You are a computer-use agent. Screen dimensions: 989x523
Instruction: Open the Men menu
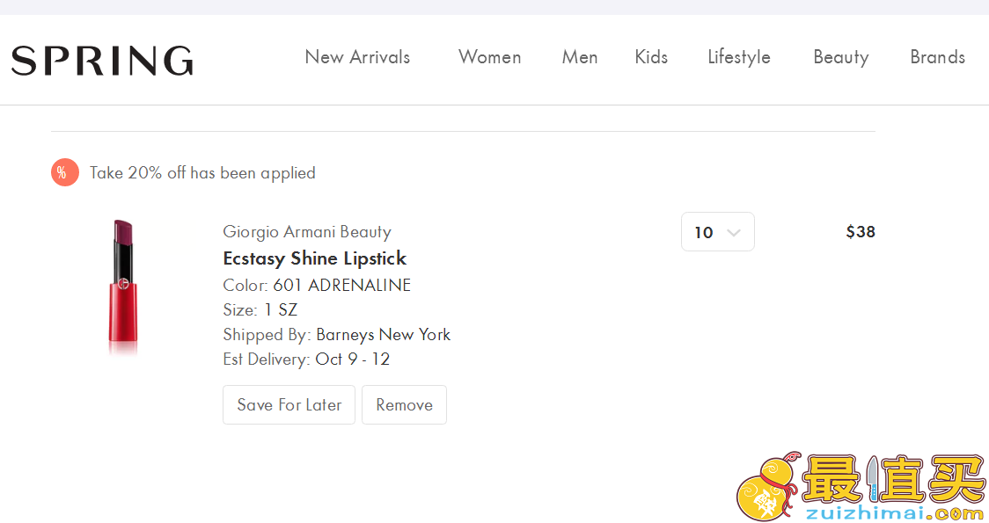pos(580,57)
